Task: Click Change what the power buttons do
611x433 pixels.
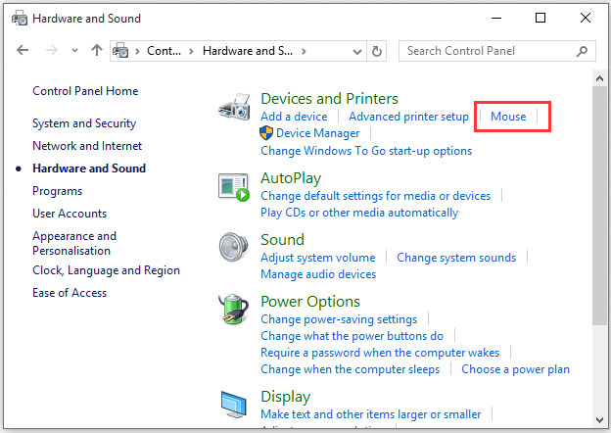Action: point(352,336)
